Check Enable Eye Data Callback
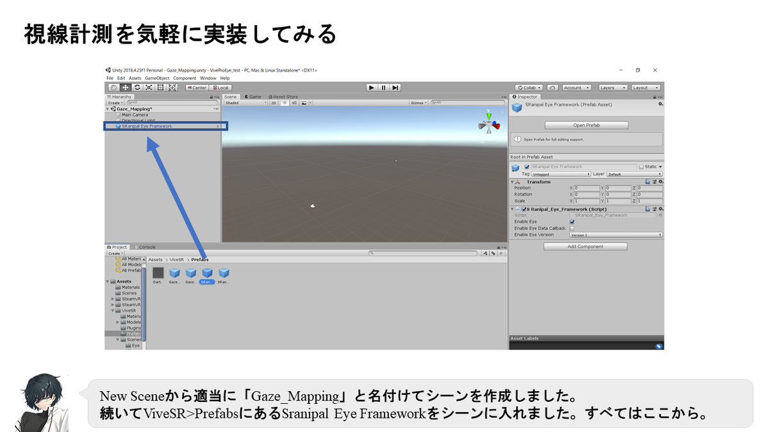Screen dimensions: 769x432 pyautogui.click(x=572, y=228)
